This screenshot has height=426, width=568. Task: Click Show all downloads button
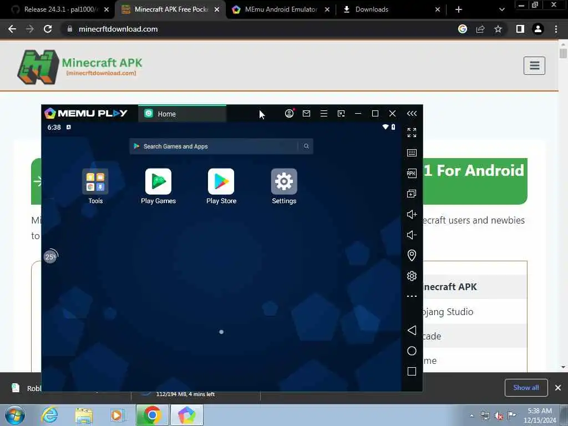[x=526, y=388]
